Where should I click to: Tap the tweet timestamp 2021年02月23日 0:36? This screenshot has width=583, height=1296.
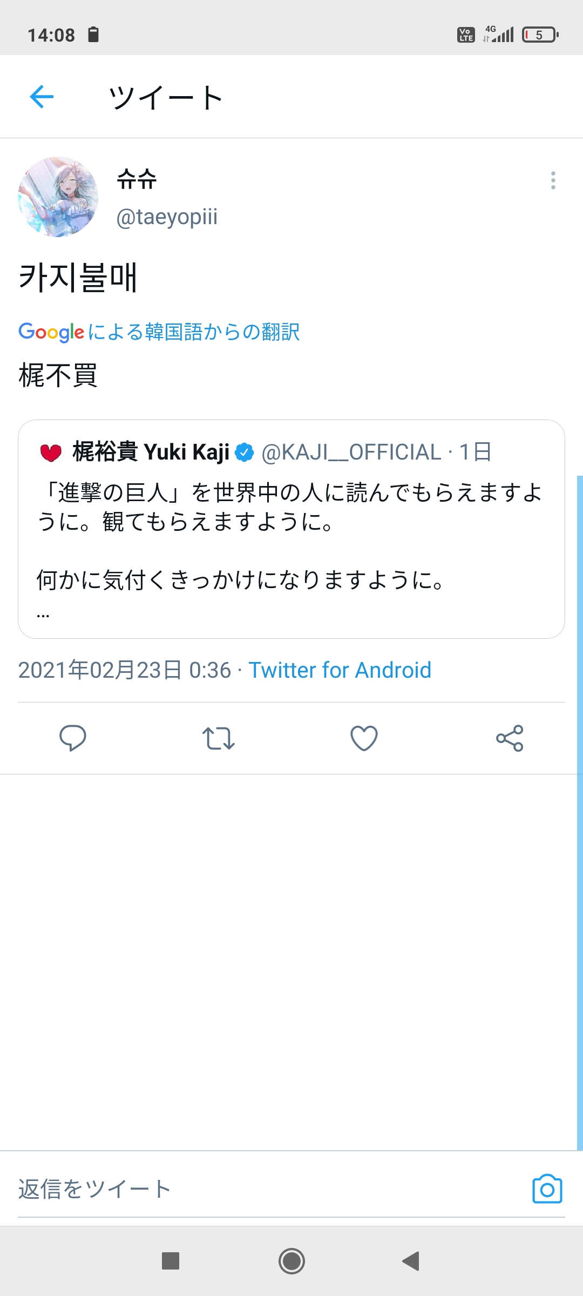pyautogui.click(x=125, y=670)
